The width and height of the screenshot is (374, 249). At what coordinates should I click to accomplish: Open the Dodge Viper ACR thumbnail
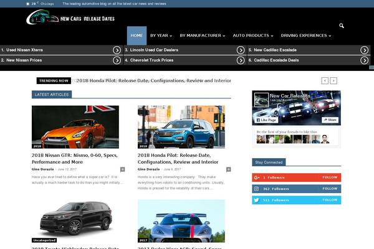(x=181, y=221)
